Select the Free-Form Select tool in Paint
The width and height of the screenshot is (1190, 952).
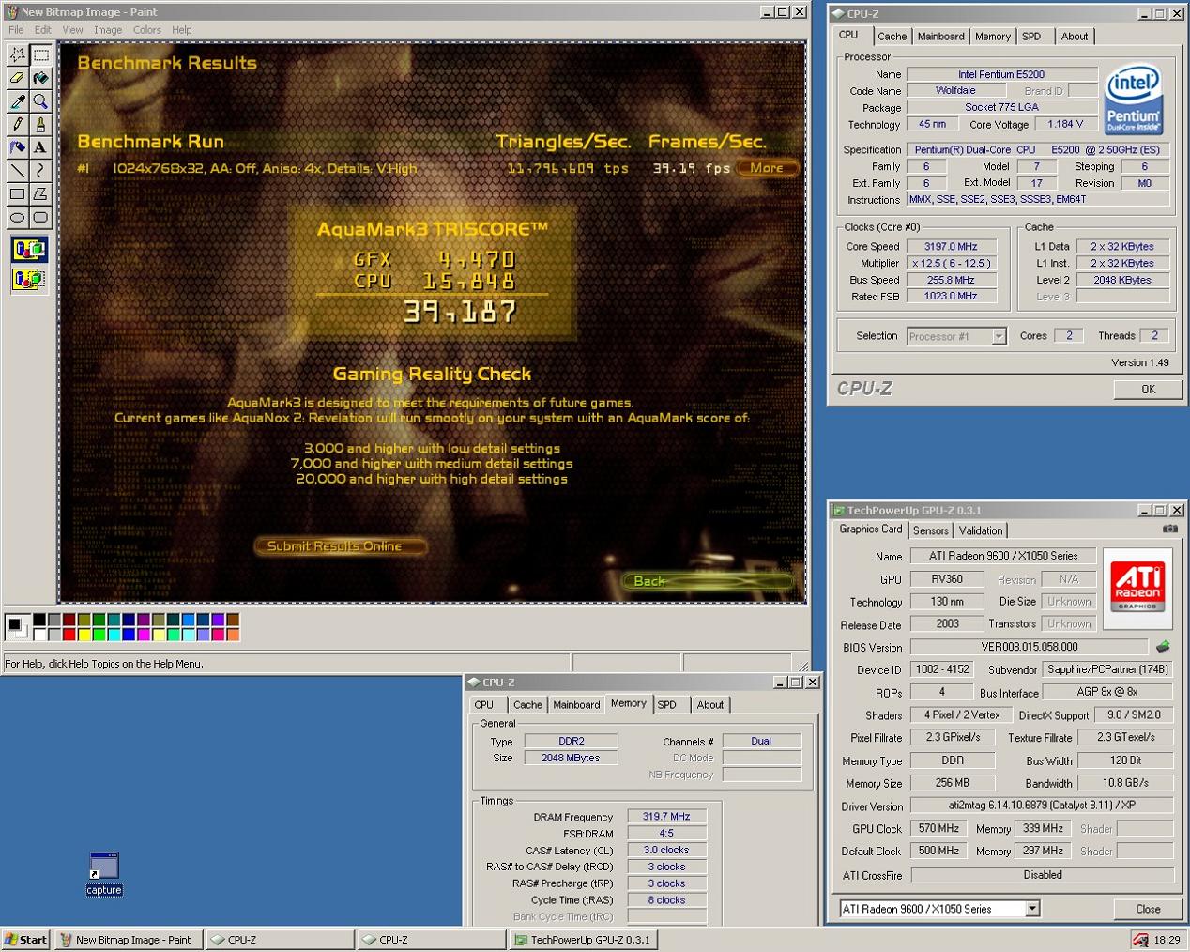click(17, 55)
